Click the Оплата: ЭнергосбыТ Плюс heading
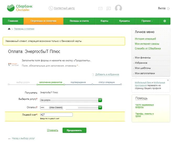This screenshot has width=172, height=142. (34, 51)
